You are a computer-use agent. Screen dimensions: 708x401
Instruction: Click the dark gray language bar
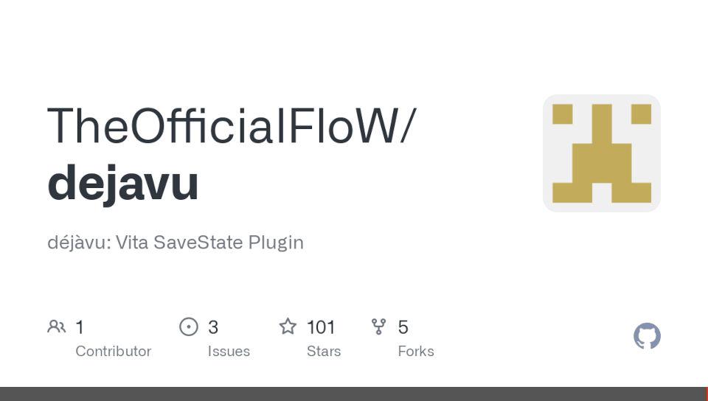point(353,394)
